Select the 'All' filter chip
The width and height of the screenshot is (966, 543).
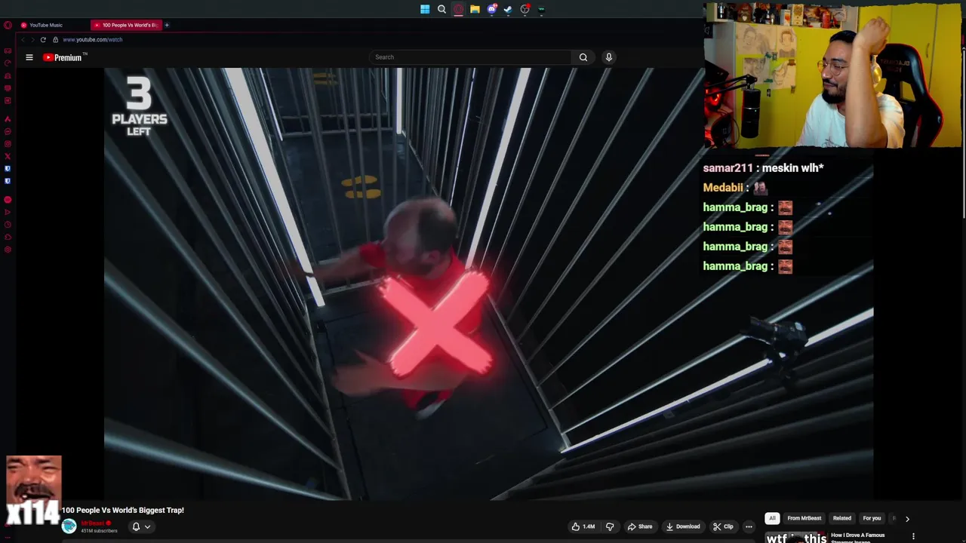pyautogui.click(x=772, y=518)
